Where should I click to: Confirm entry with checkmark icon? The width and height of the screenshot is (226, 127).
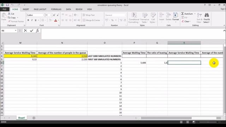[x=31, y=31]
